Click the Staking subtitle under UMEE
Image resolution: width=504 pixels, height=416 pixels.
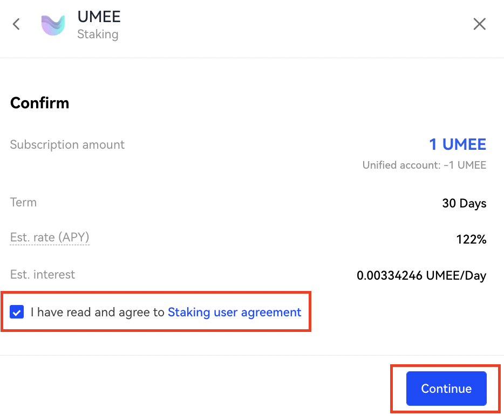(x=98, y=34)
